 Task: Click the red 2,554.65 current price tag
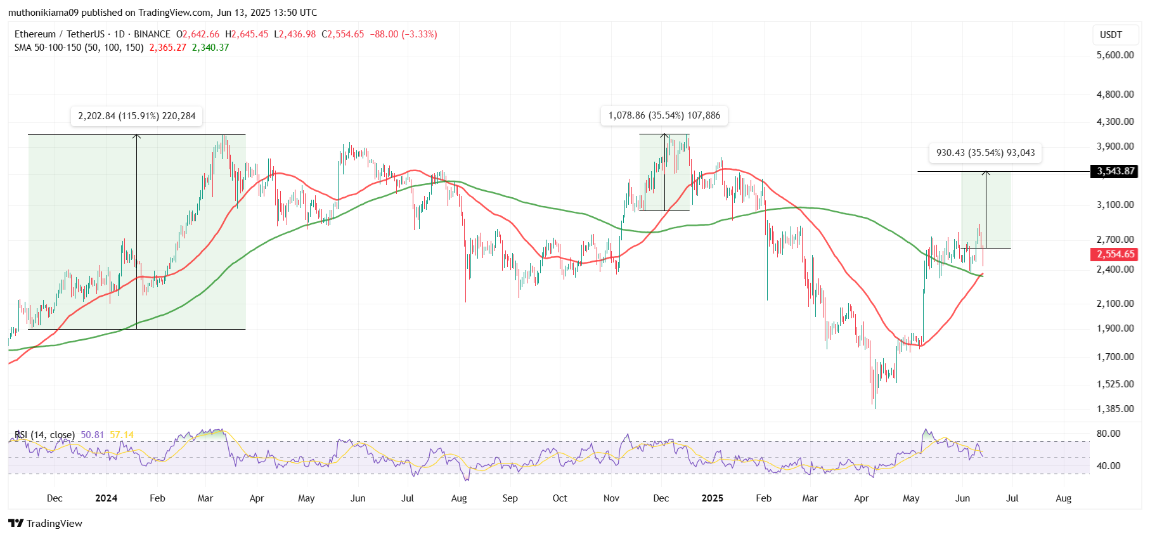click(x=1115, y=254)
